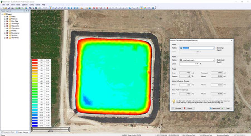Click the dialog Close button with checkmark
This screenshot has width=251, height=136.
point(226,108)
